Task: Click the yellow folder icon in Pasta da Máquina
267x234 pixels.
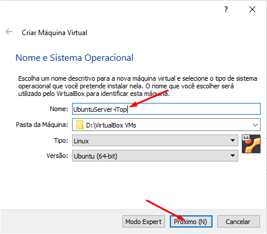Action: 80,125
